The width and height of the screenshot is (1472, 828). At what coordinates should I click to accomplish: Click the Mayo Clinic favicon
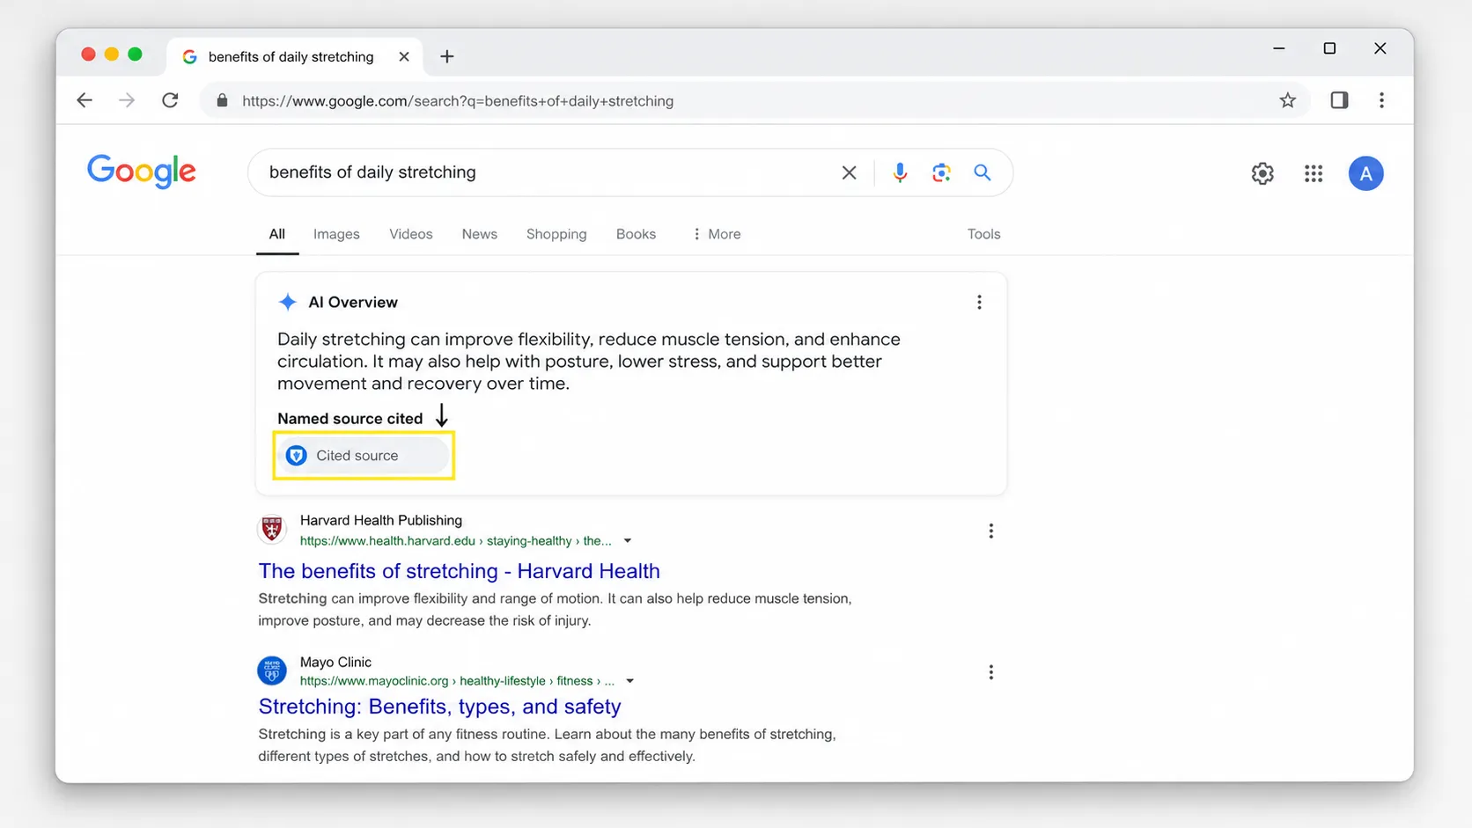click(x=272, y=670)
